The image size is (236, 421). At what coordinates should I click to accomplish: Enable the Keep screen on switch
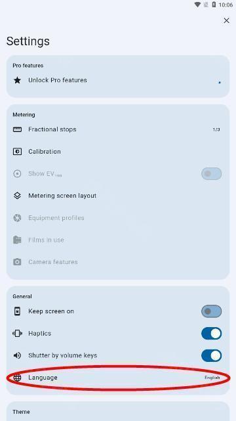point(211,311)
